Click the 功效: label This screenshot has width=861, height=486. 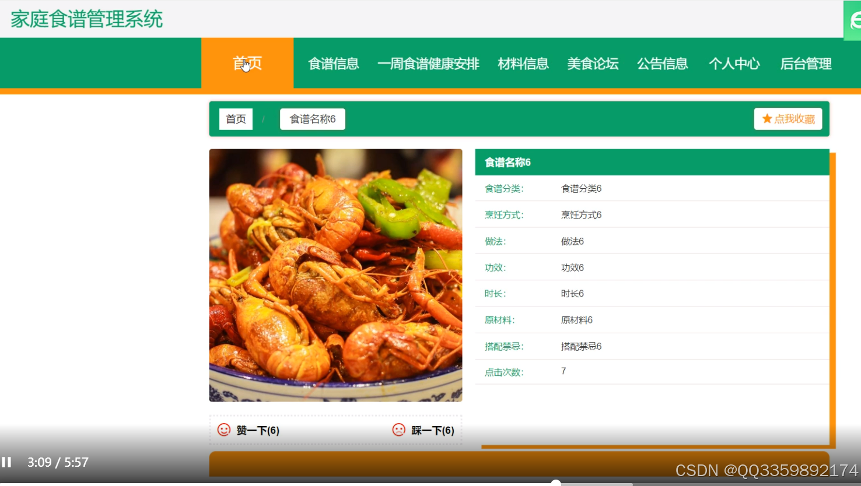[x=495, y=267]
